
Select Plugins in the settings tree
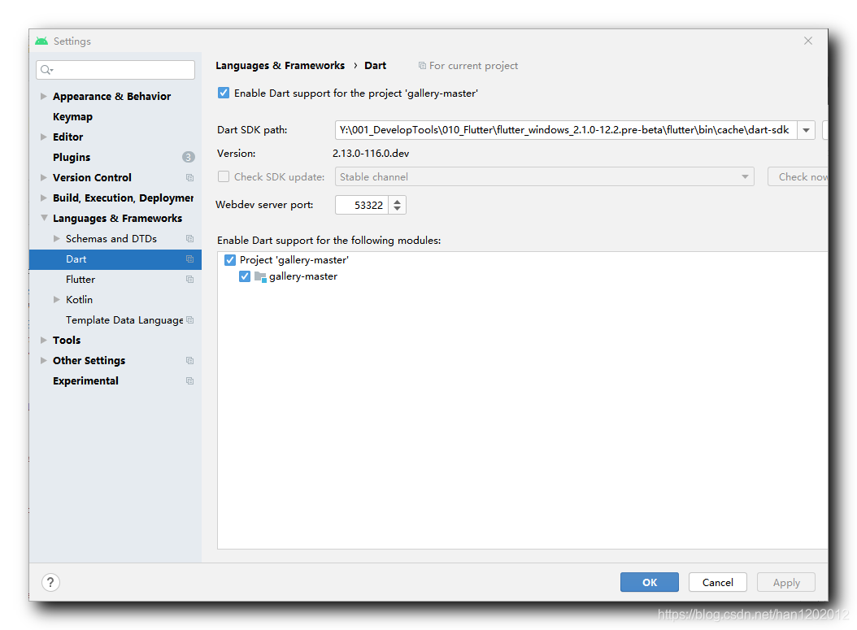point(72,158)
